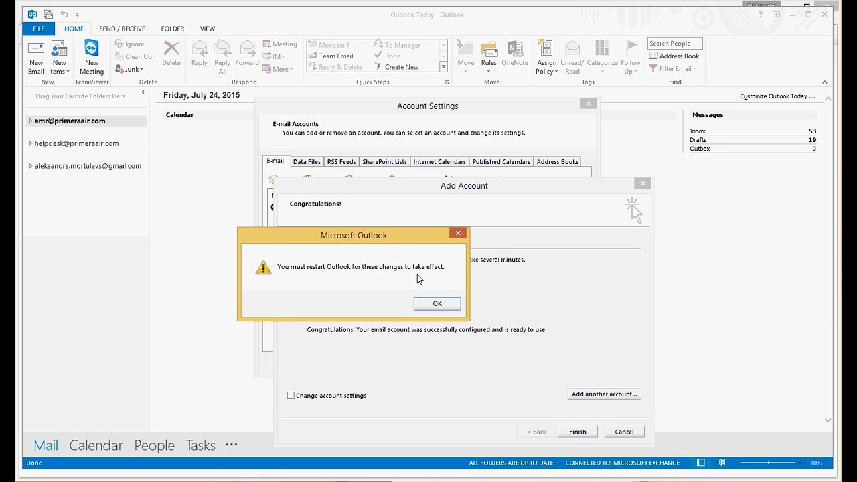Expand the helpdesk@primeraair.com account
This screenshot has width=857, height=482.
pos(30,143)
